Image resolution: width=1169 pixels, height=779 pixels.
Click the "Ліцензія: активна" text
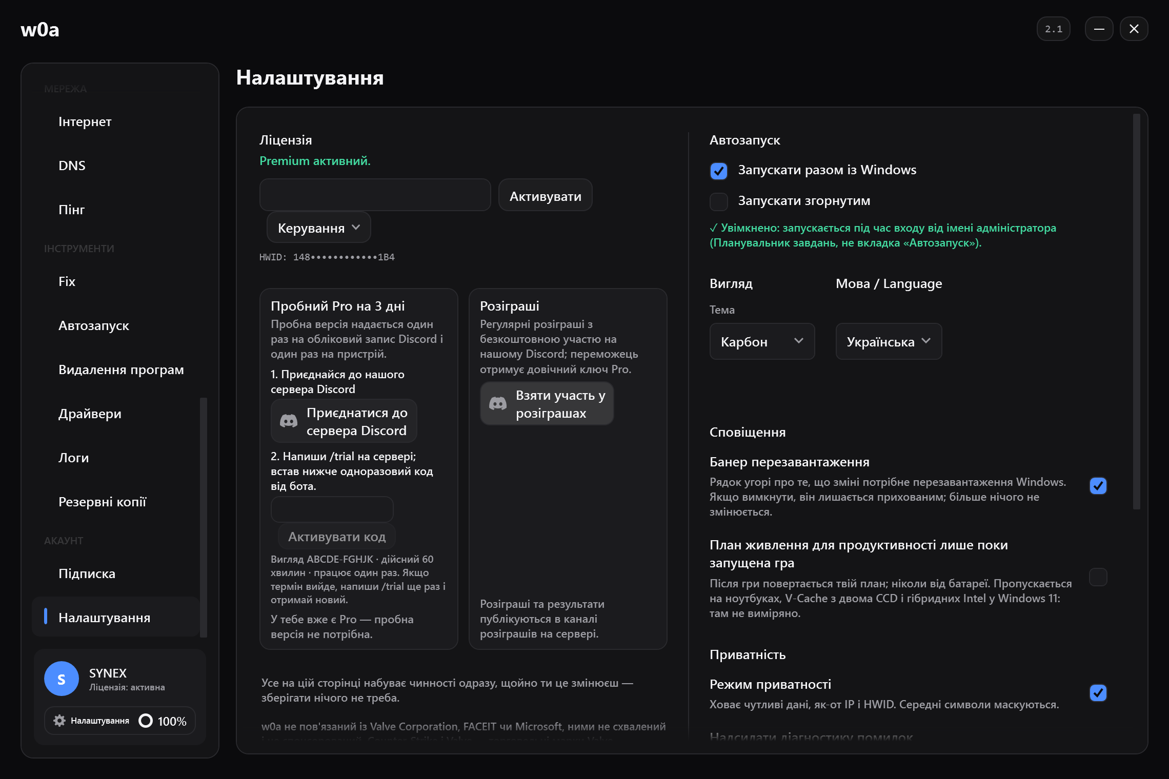point(127,687)
